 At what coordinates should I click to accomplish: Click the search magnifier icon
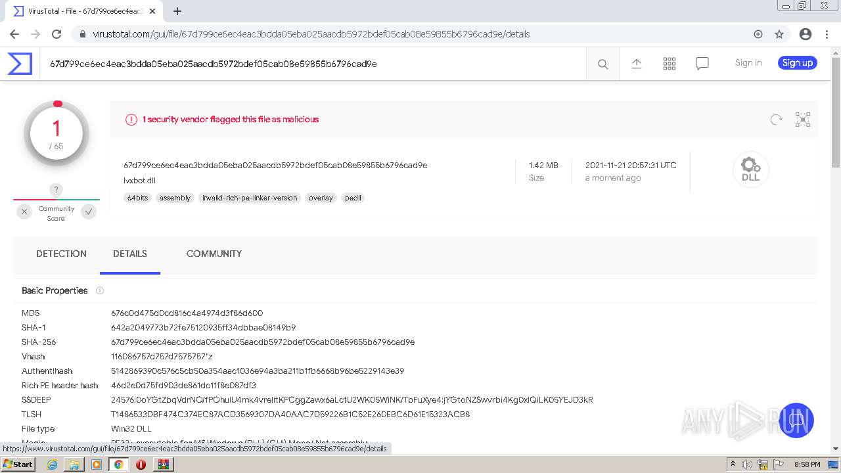click(x=602, y=64)
